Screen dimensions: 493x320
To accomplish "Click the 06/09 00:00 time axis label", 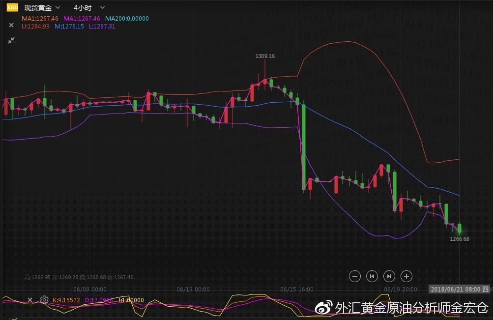I will (x=90, y=289).
